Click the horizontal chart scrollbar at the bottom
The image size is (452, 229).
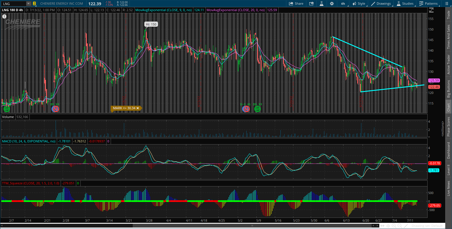(x=252, y=225)
